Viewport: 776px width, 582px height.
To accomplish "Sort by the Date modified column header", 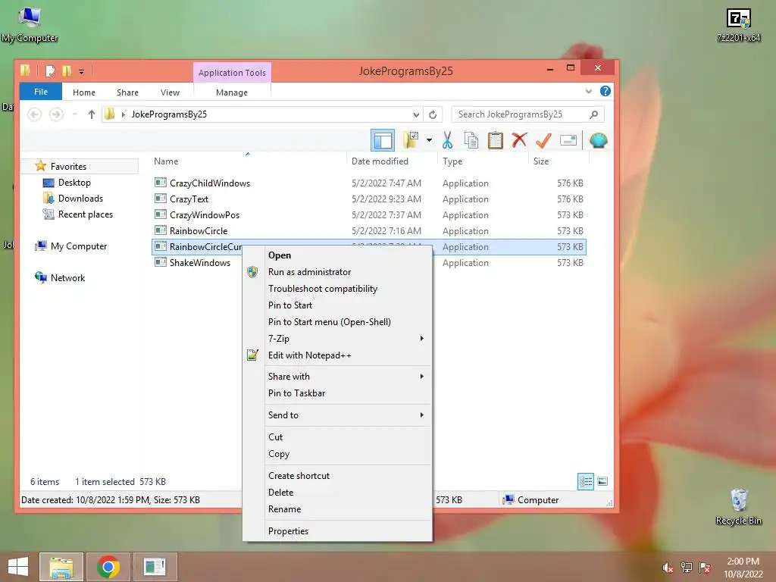I will pos(392,161).
